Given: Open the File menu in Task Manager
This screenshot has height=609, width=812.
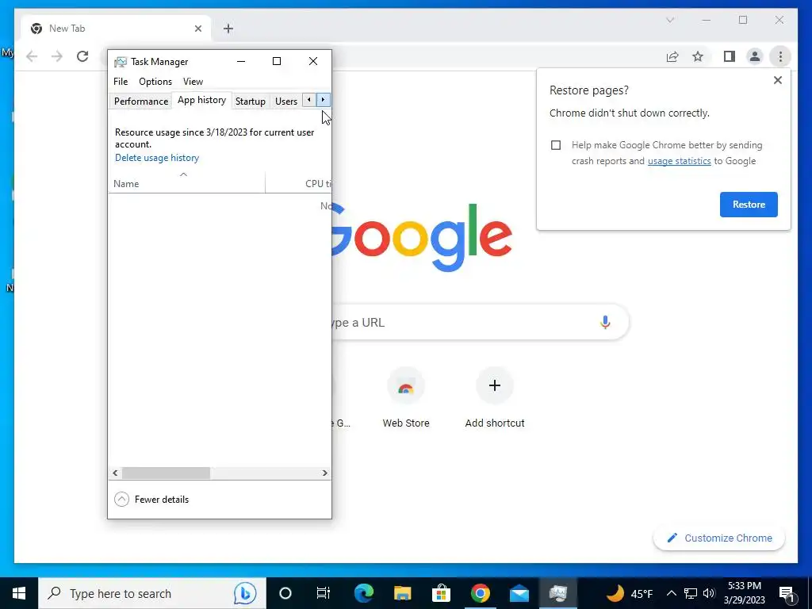Looking at the screenshot, I should (x=121, y=82).
